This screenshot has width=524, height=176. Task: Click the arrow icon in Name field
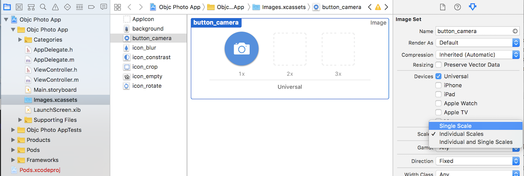[x=515, y=31]
